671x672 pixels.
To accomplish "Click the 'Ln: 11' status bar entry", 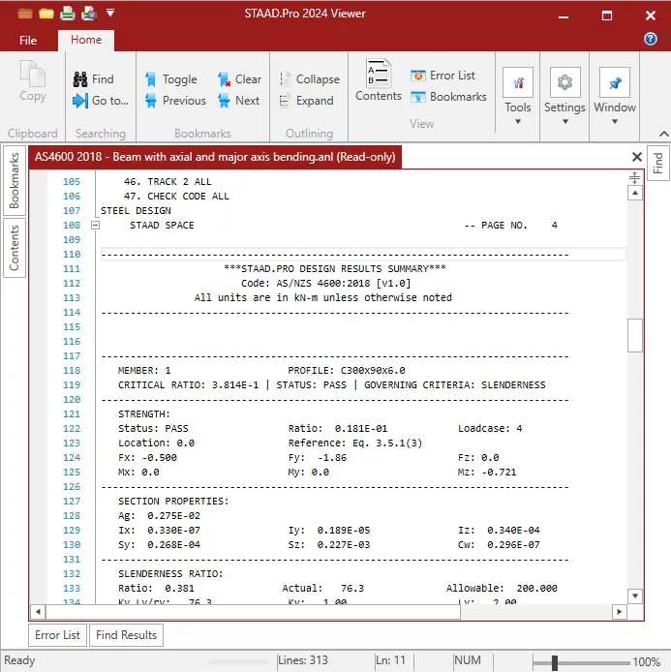I will tap(391, 660).
